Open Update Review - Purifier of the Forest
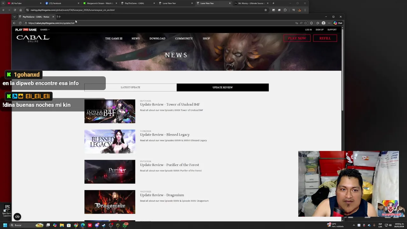The height and width of the screenshot is (229, 407). pos(169,165)
